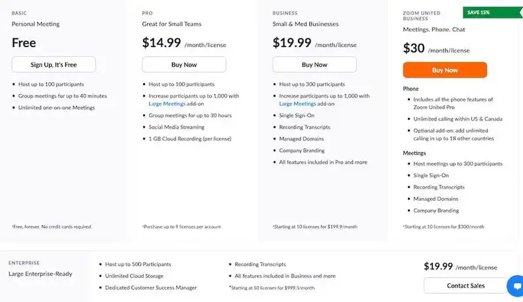Image resolution: width=523 pixels, height=302 pixels.
Task: Click the Contact Sales button
Action: coord(465,285)
